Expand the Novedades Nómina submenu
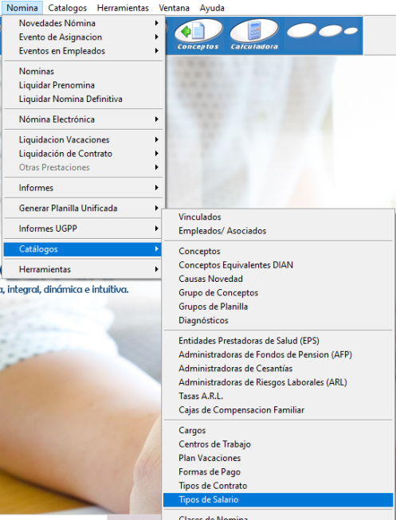This screenshot has width=396, height=520. coord(83,23)
